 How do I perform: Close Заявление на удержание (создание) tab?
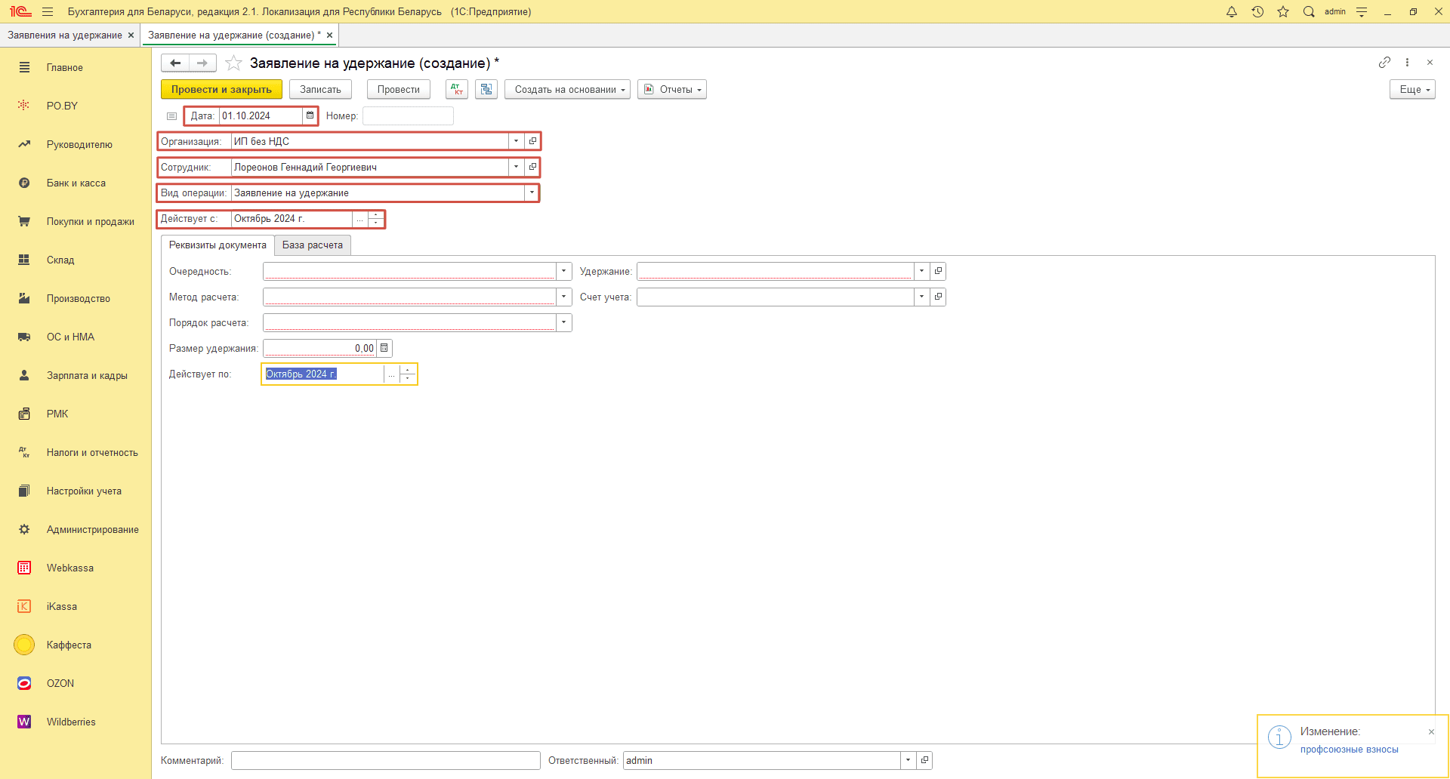[329, 35]
